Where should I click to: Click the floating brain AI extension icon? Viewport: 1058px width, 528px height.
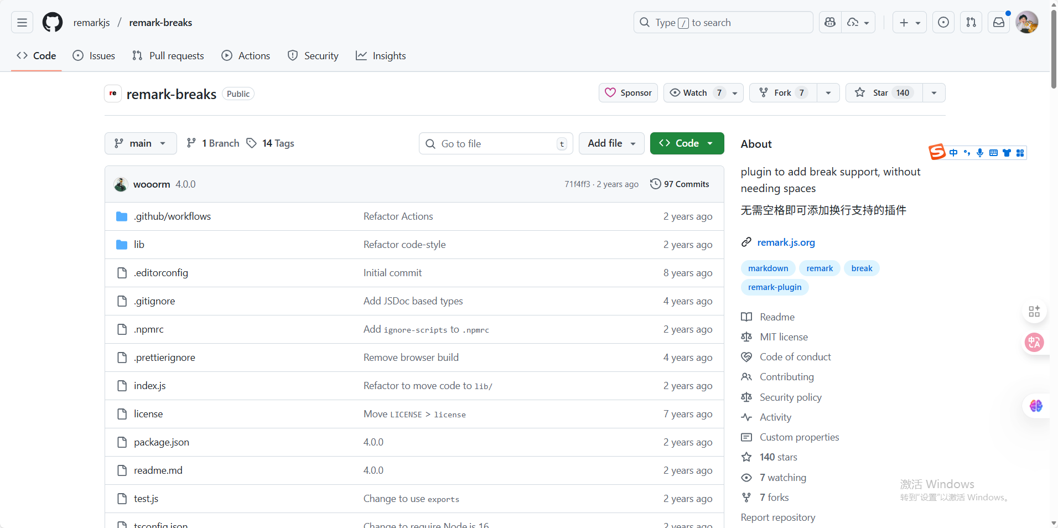(1036, 406)
